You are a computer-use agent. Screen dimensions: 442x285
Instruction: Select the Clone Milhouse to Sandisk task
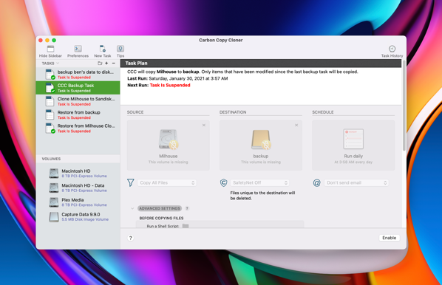[78, 101]
